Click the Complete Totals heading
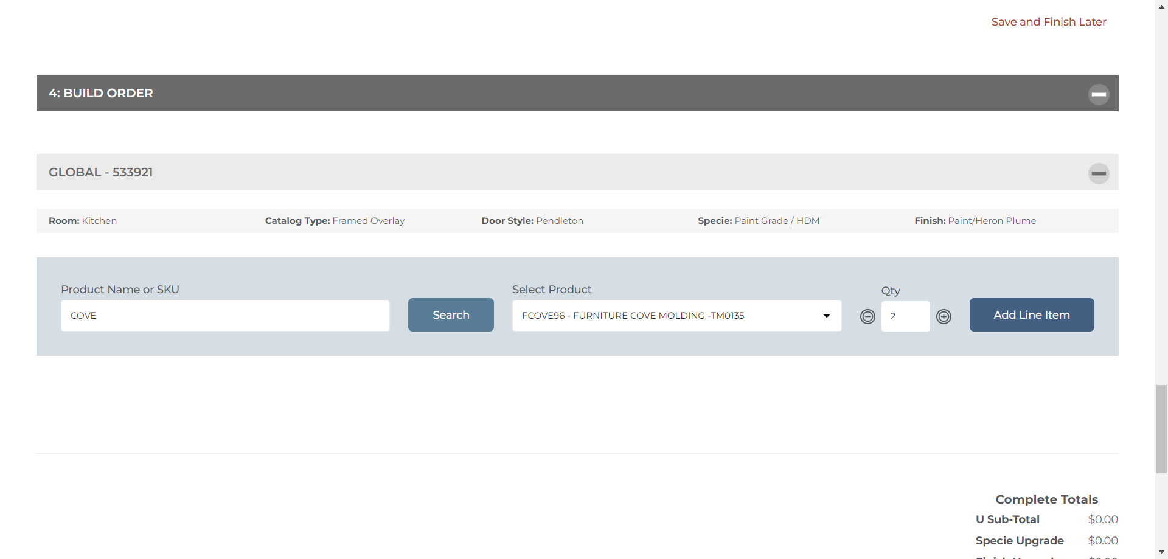This screenshot has height=559, width=1168. (x=1046, y=499)
